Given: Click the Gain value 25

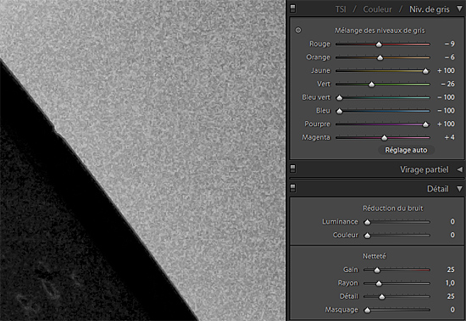Looking at the screenshot, I should coord(451,269).
